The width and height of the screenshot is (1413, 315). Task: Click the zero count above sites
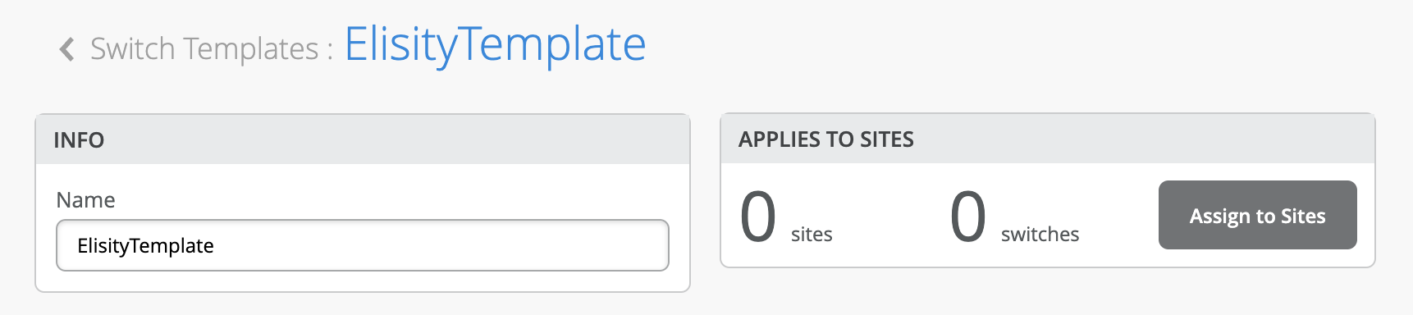[758, 217]
